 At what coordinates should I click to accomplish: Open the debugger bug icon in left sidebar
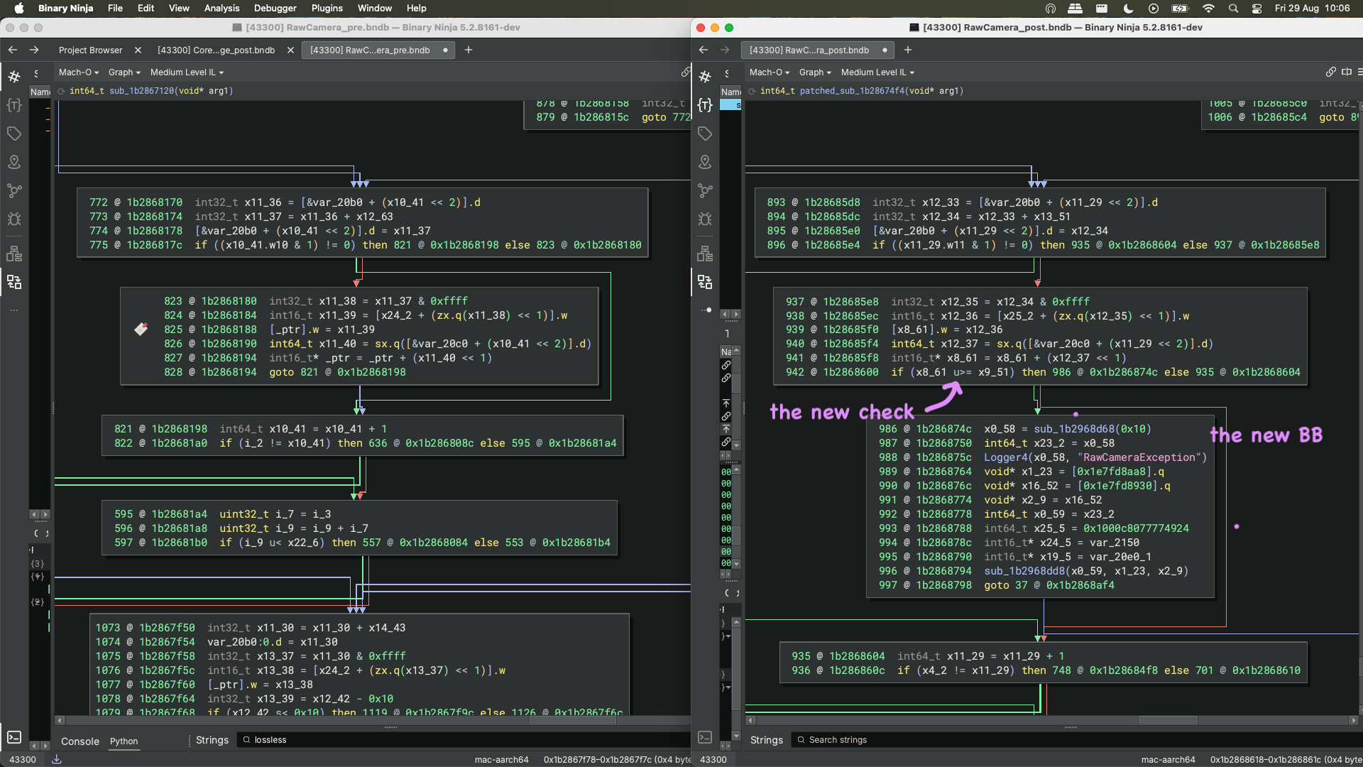[14, 219]
